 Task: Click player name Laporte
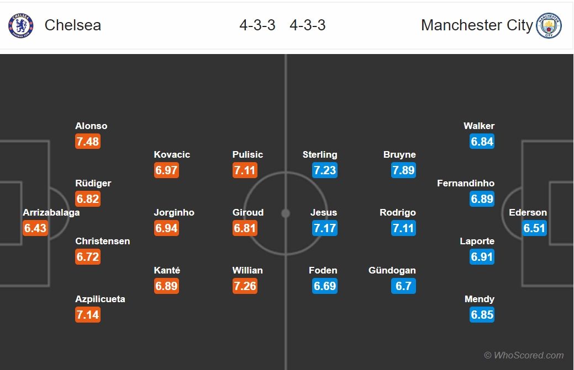[x=477, y=241]
